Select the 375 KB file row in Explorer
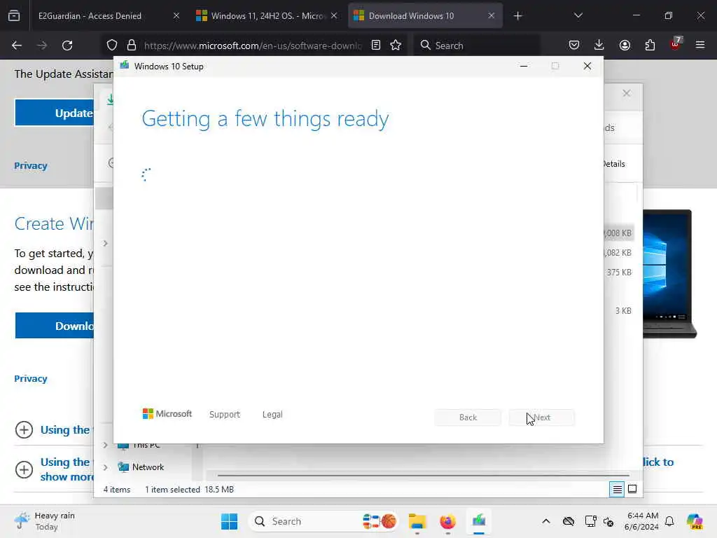This screenshot has width=717, height=538. pyautogui.click(x=620, y=273)
